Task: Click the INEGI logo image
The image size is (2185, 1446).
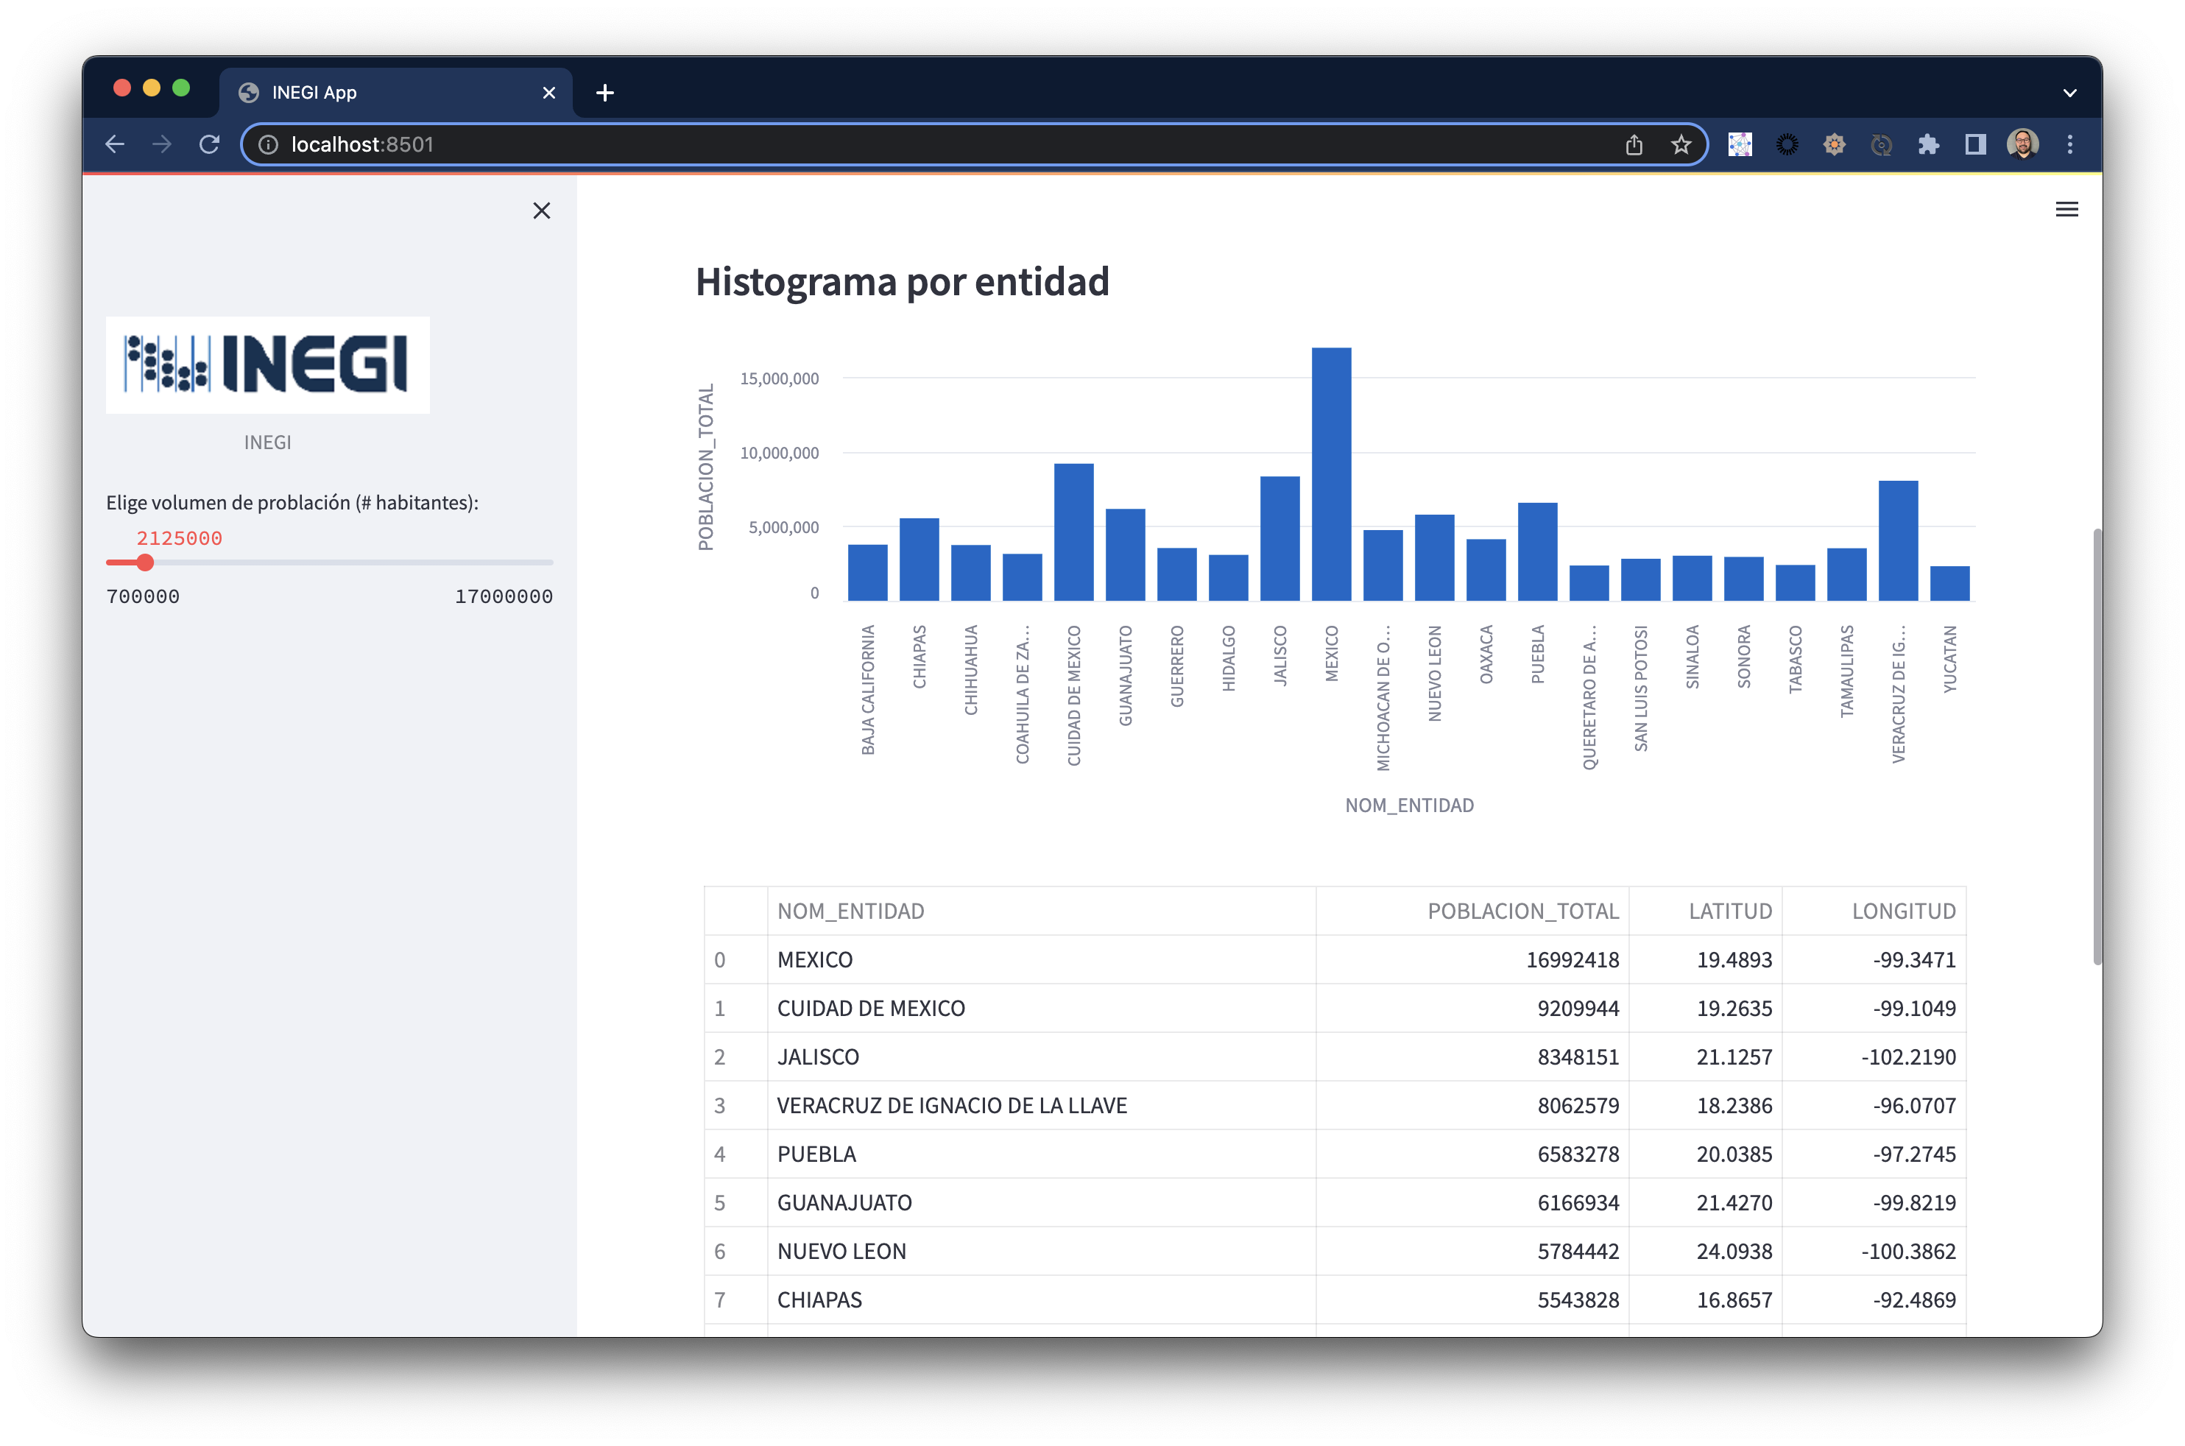Action: [x=267, y=365]
